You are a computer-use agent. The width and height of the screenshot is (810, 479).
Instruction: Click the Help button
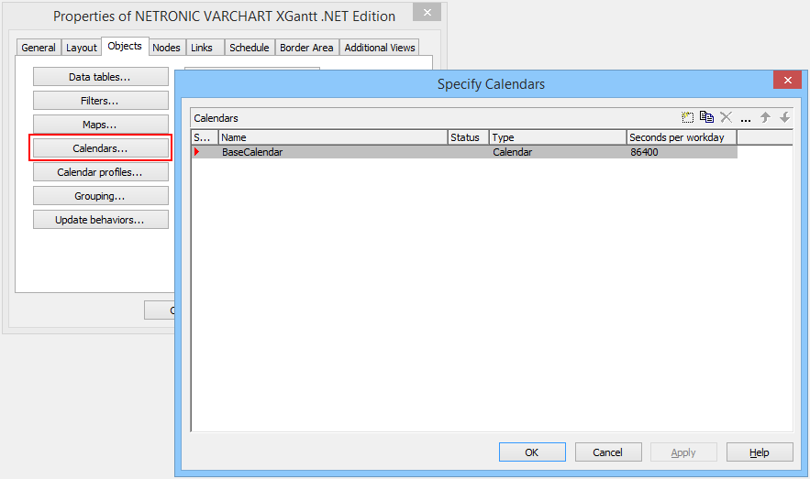(x=759, y=452)
